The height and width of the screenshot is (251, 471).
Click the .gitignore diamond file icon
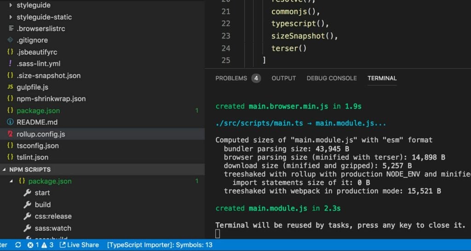click(10, 40)
